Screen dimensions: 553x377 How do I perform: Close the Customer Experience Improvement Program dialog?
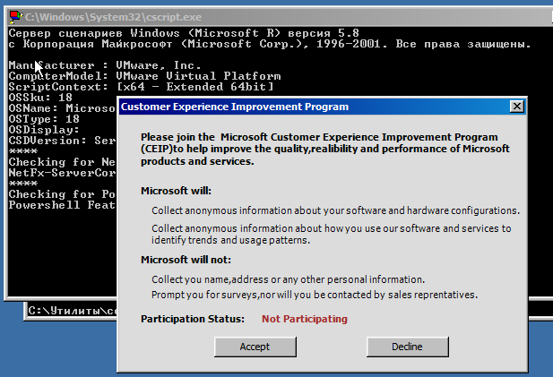[x=516, y=107]
